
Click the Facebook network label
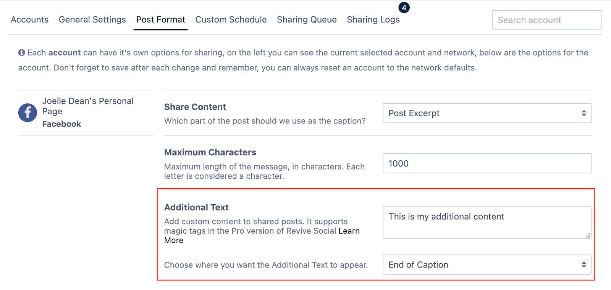tap(61, 124)
